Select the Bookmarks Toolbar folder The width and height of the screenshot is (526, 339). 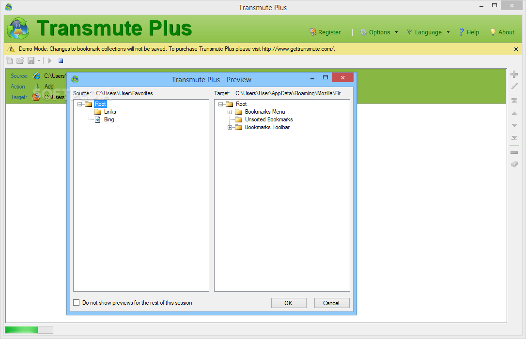(x=267, y=127)
